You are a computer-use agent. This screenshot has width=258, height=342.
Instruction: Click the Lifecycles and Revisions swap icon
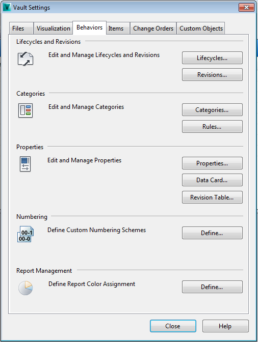[x=25, y=59]
